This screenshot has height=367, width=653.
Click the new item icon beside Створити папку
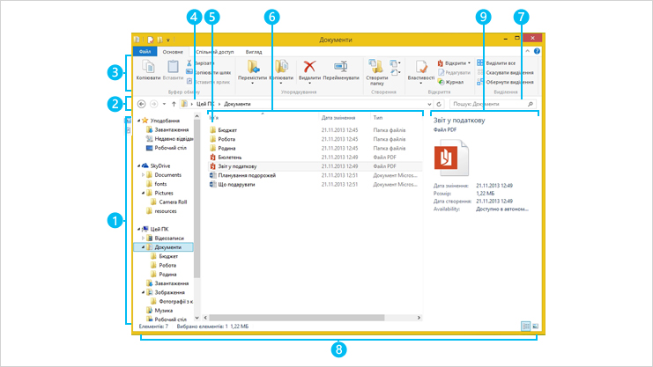[394, 63]
